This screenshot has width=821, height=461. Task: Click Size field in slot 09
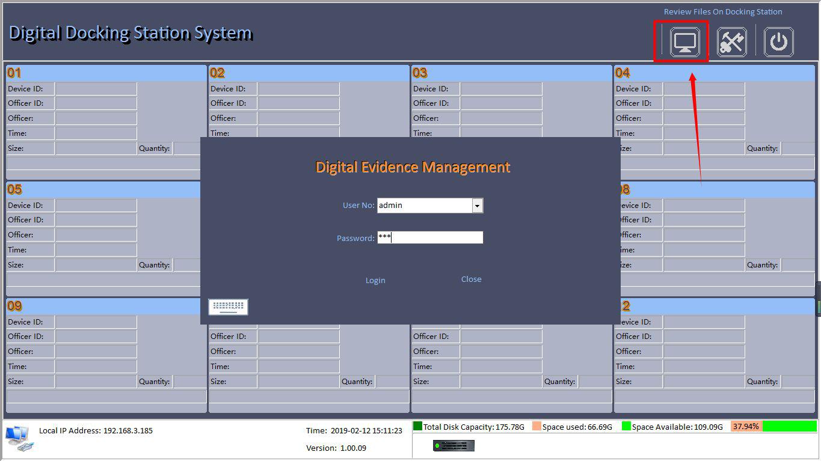coord(96,382)
